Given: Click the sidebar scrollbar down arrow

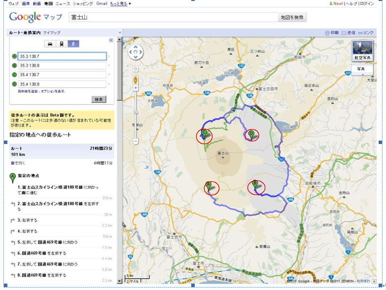Looking at the screenshot, I should [120, 281].
